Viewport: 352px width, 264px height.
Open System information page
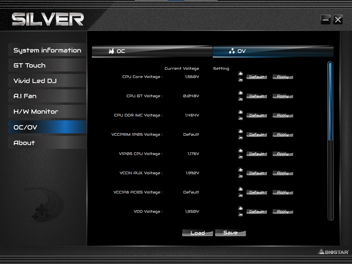pos(47,50)
